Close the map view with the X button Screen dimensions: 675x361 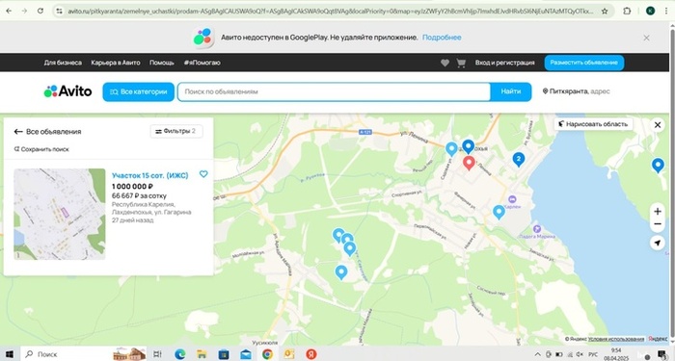(x=658, y=125)
